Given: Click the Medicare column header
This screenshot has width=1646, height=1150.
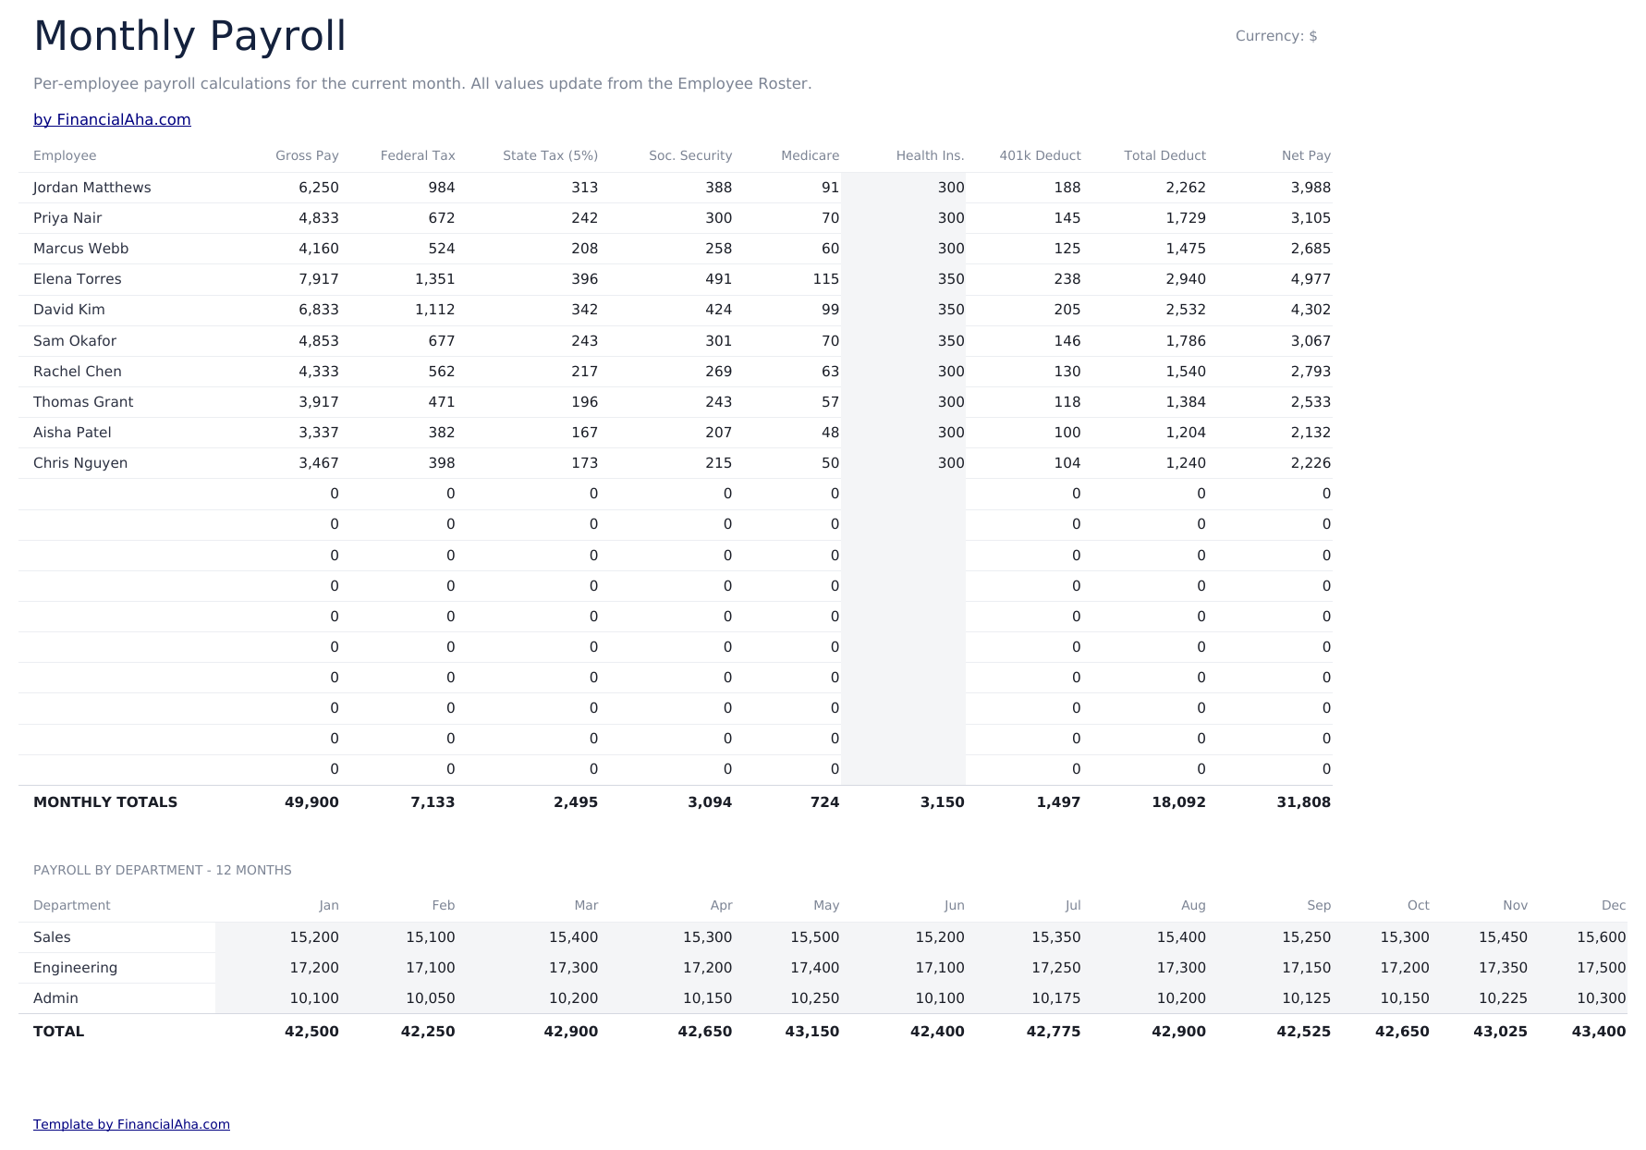Looking at the screenshot, I should [x=810, y=155].
